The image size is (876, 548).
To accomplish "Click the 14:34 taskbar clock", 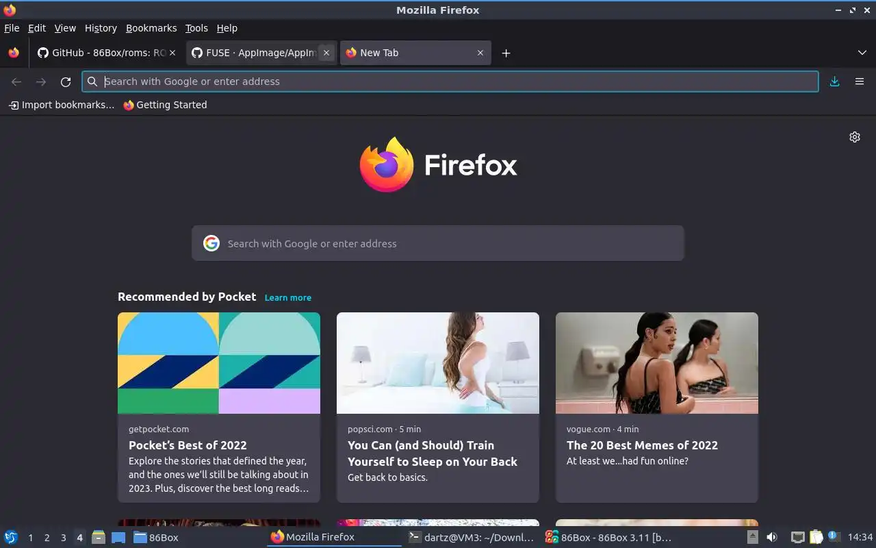I will 860,537.
